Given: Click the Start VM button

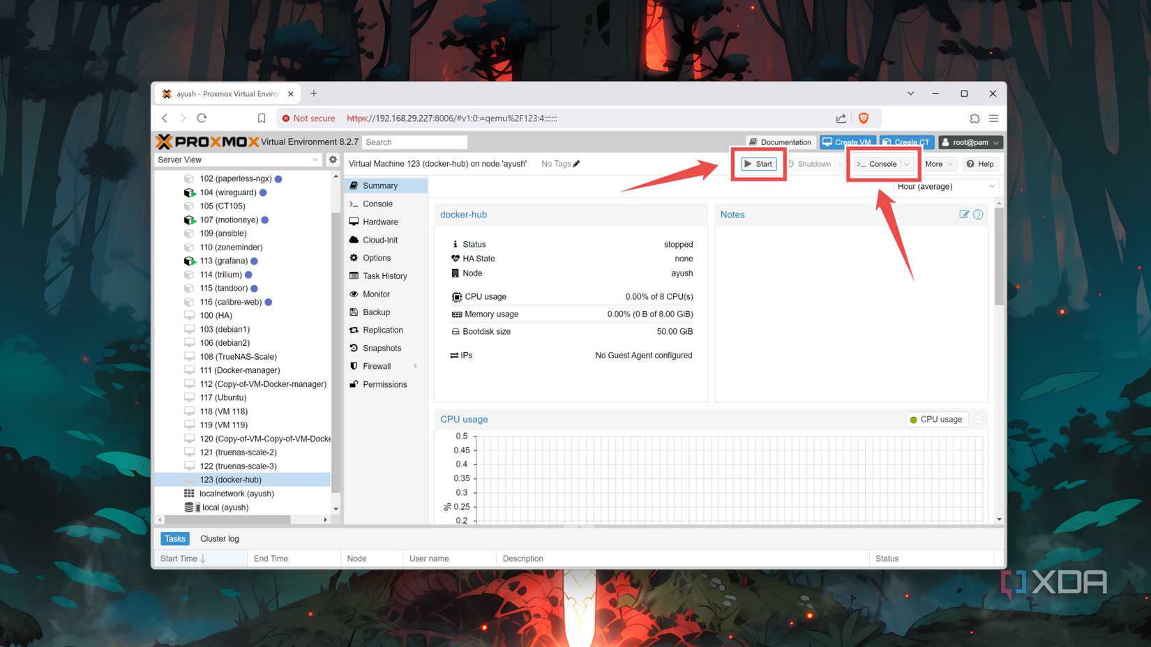Looking at the screenshot, I should pos(758,164).
